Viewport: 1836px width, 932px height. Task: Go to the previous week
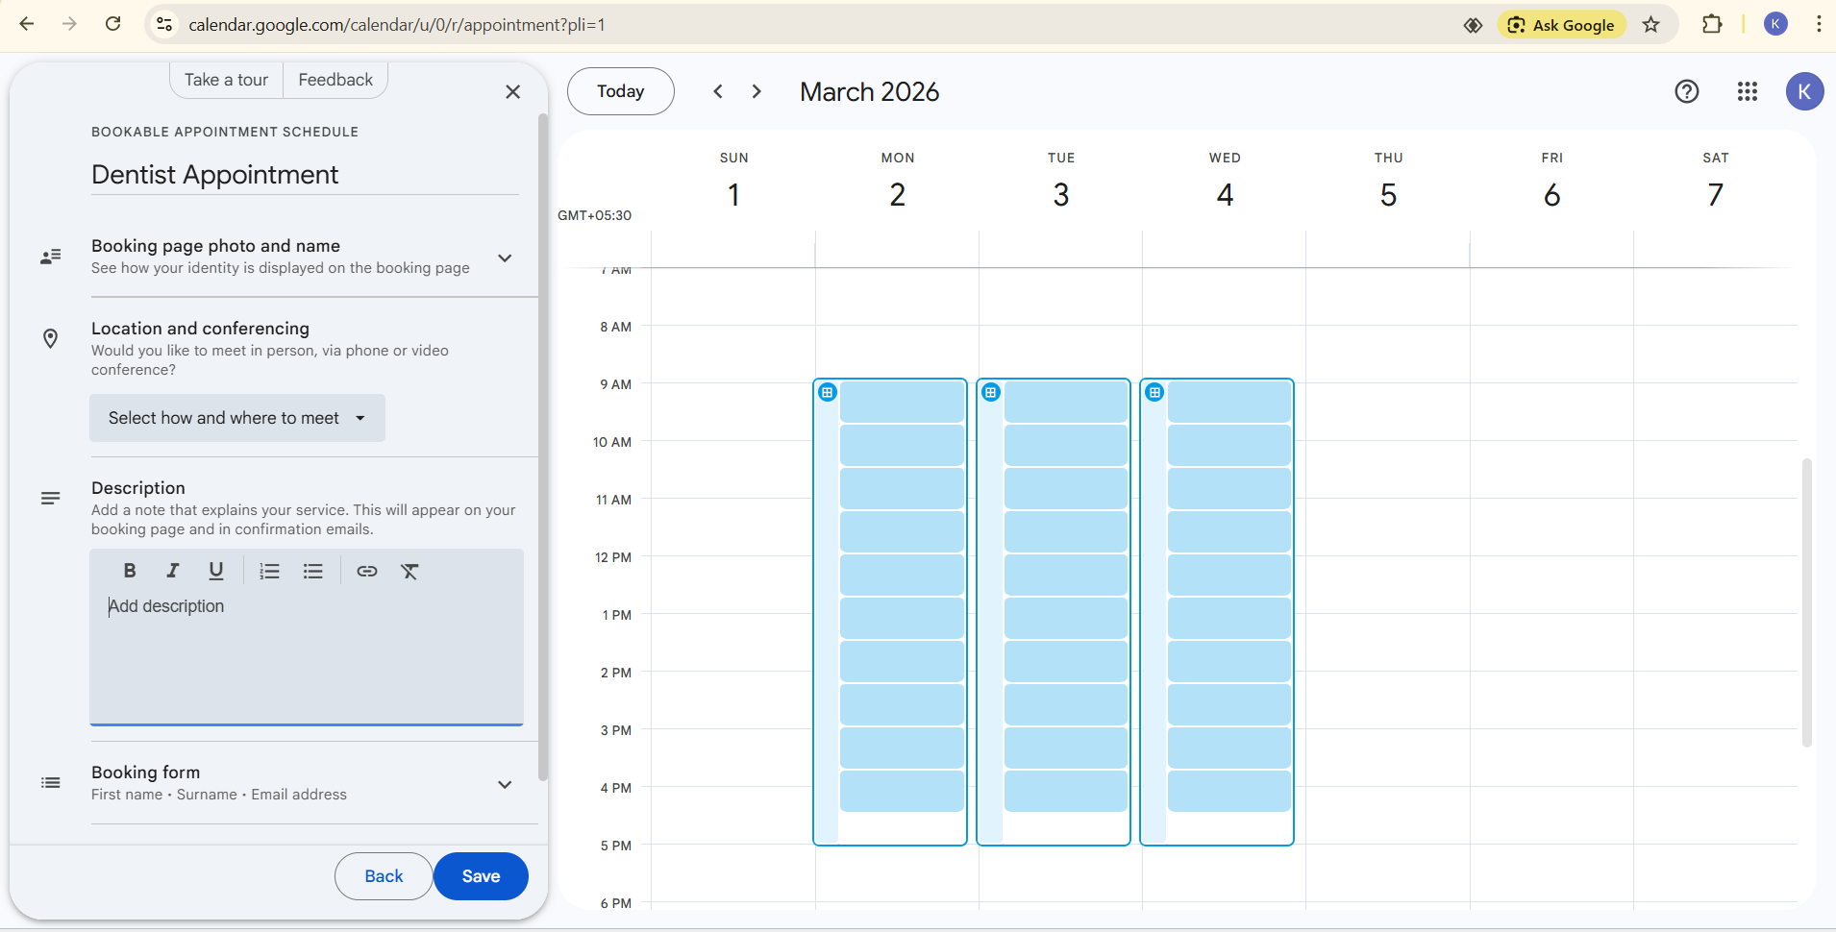pos(718,91)
